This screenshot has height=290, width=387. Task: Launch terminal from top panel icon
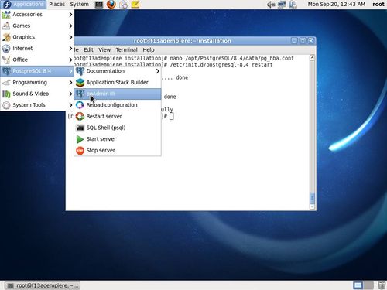coord(99,5)
